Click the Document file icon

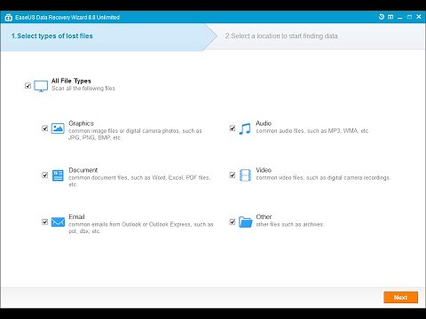[x=58, y=175]
